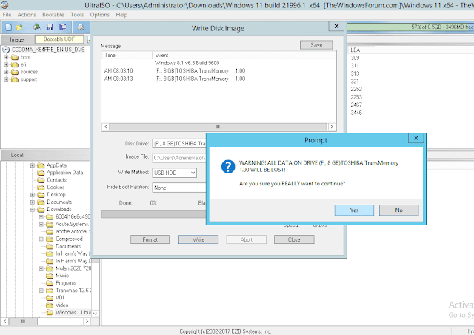
Task: Click Message list scroll right arrow
Action: click(x=332, y=127)
